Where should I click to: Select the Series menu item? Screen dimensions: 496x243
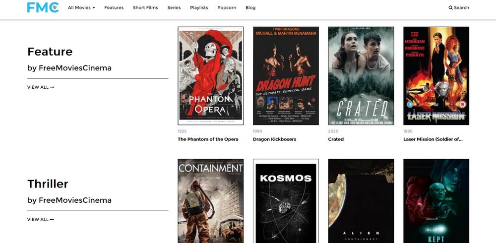coord(174,7)
